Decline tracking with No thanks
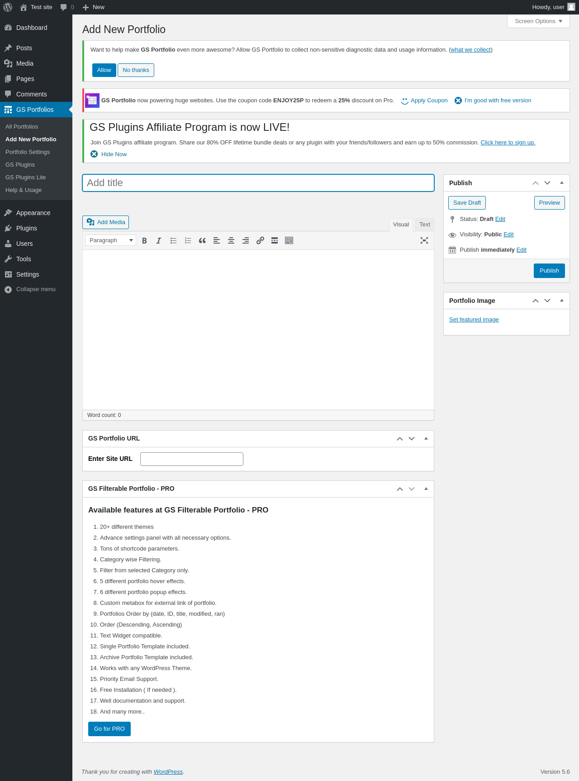Image resolution: width=579 pixels, height=781 pixels. click(136, 70)
